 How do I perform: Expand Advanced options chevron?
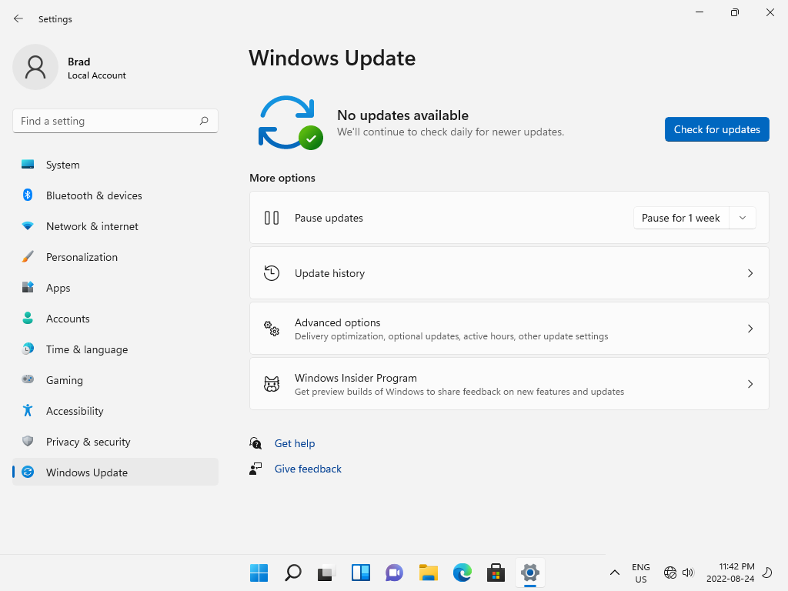750,329
